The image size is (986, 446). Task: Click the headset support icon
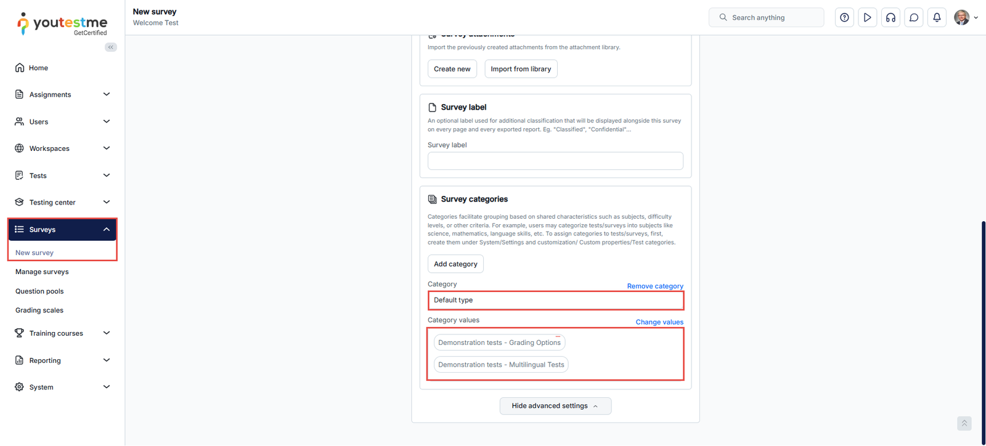pos(890,18)
